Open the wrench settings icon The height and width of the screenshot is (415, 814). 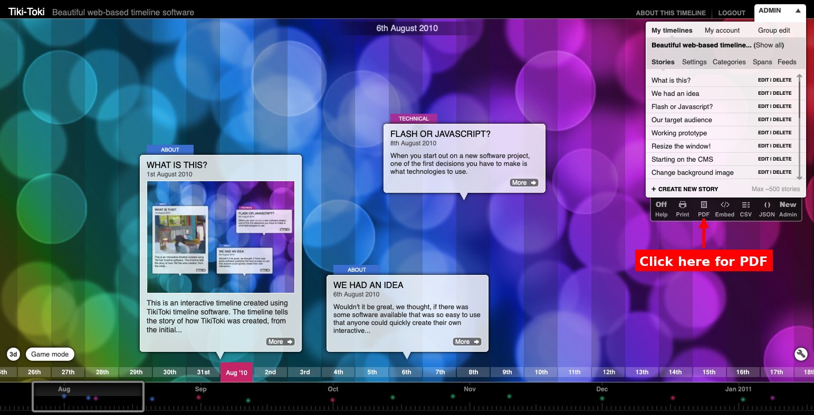[x=801, y=354]
